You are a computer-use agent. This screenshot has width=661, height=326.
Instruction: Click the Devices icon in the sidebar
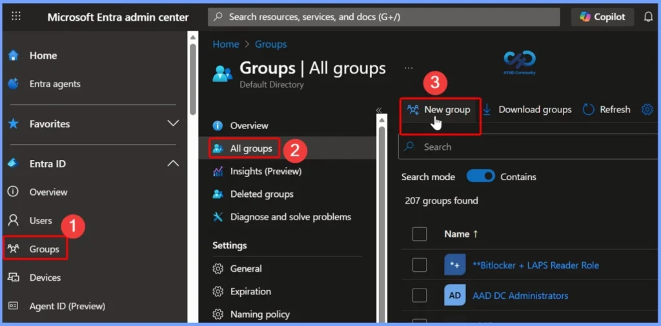click(x=14, y=278)
